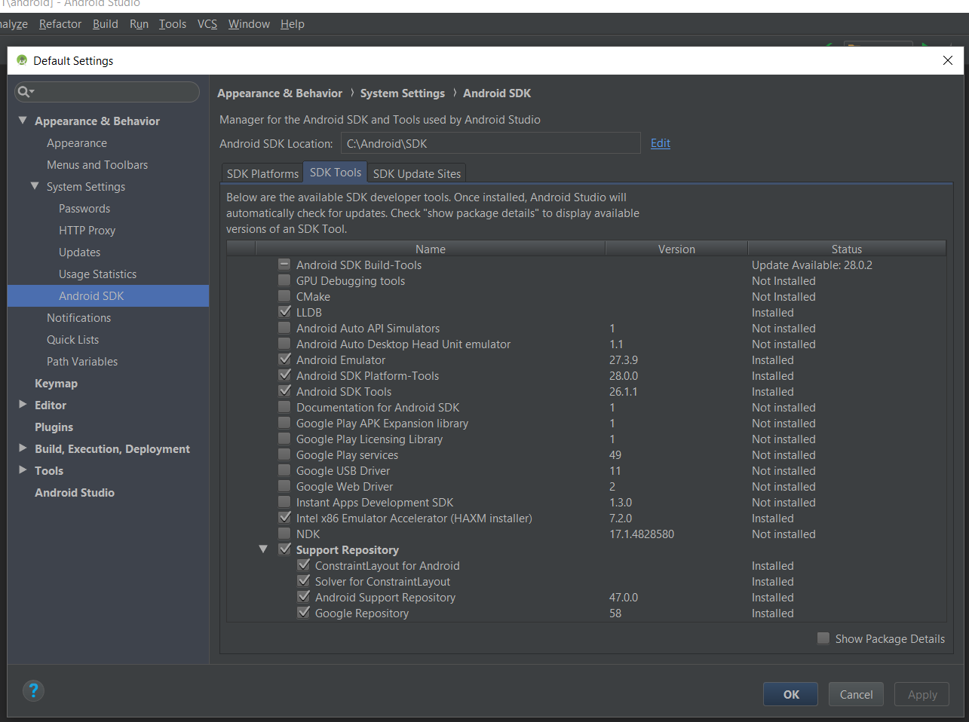Open Passwords settings page
Image resolution: width=969 pixels, height=722 pixels.
click(x=84, y=209)
